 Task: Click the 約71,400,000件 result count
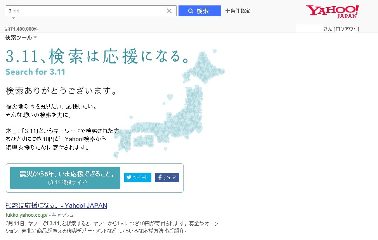22,29
